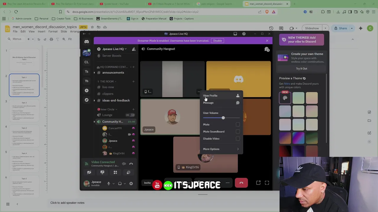
Task: Open user settings gear icon
Action: [x=131, y=183]
